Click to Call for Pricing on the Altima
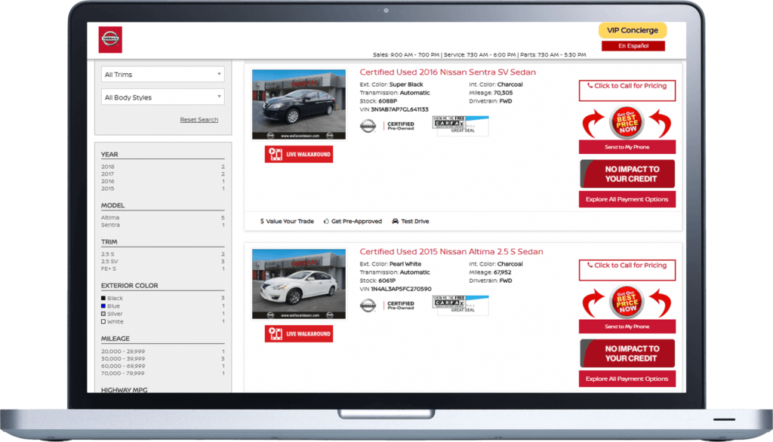Screen dimensions: 773x442 click(627, 270)
